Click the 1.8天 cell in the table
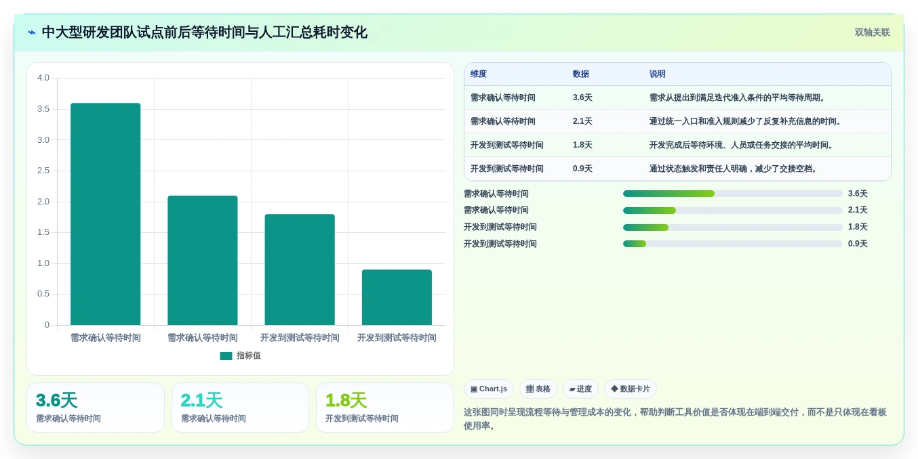 [x=582, y=145]
